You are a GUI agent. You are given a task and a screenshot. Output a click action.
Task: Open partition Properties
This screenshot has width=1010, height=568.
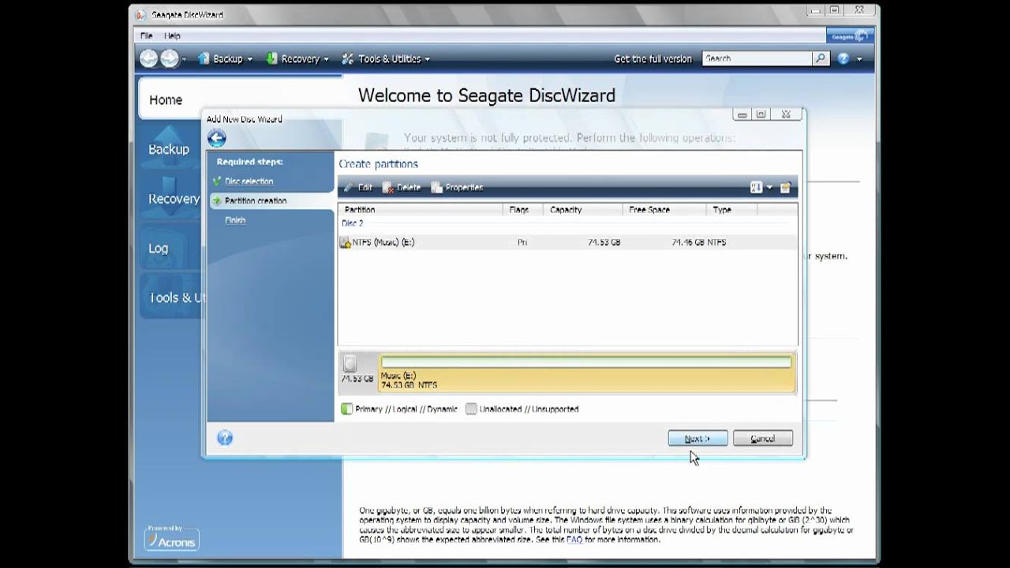click(x=457, y=188)
